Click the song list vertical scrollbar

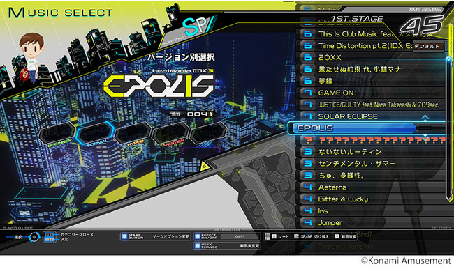(449, 129)
